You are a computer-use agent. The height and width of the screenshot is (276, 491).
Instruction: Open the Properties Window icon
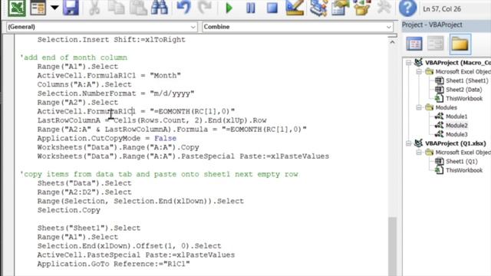(x=341, y=8)
